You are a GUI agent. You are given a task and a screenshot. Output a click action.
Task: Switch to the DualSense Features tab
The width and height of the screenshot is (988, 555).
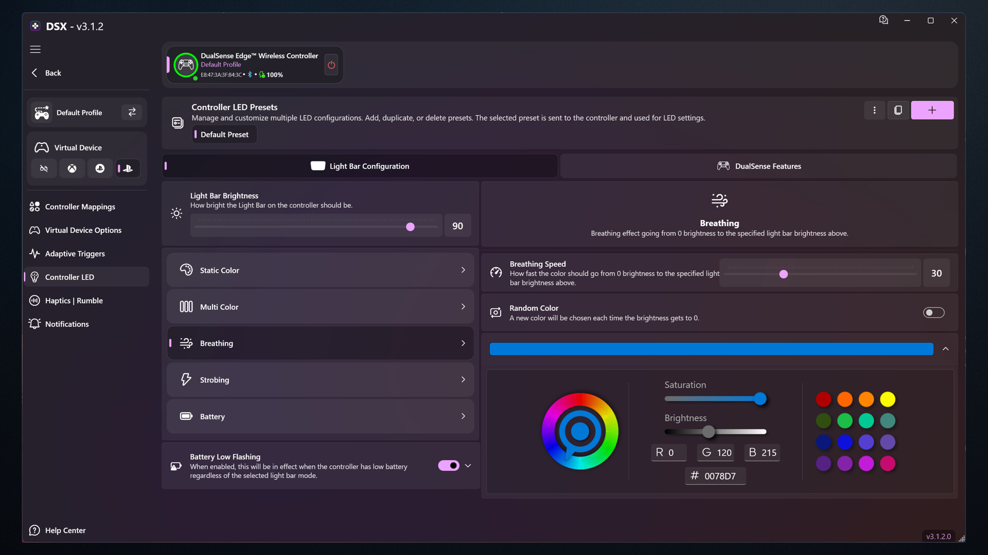[759, 165]
